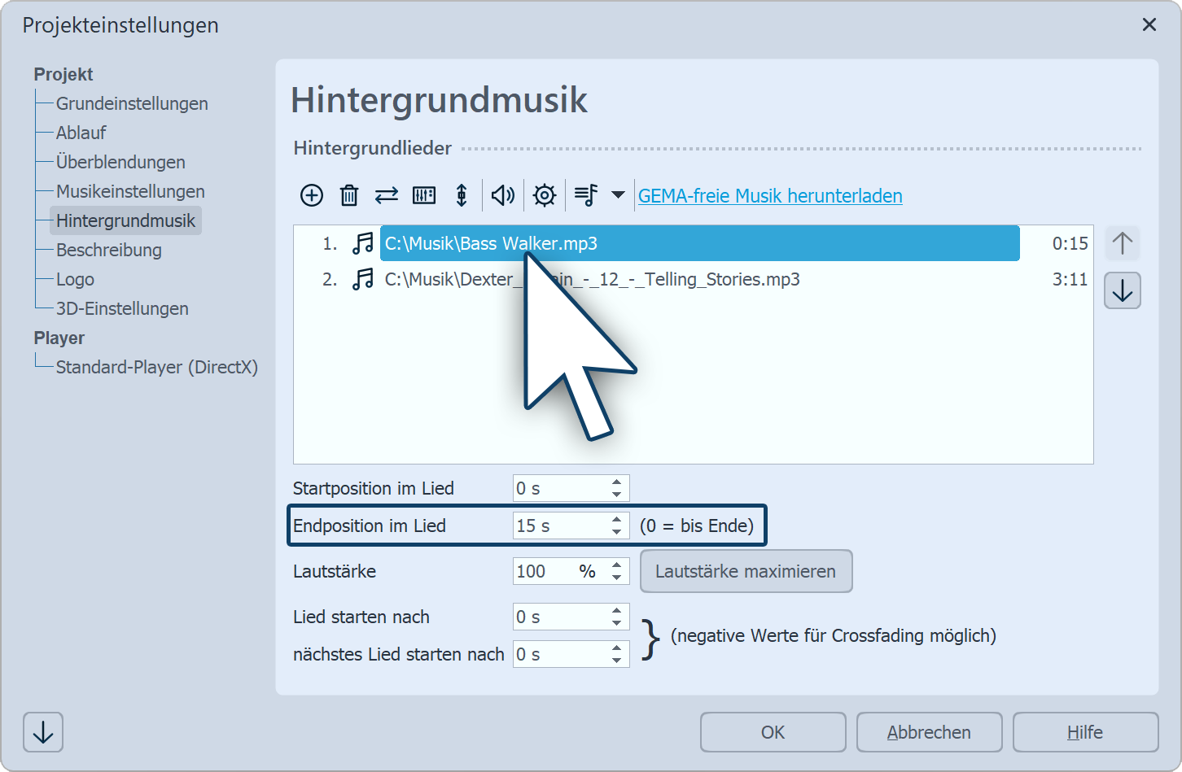Add a new background song with plus icon
This screenshot has height=772, width=1182.
tap(312, 195)
